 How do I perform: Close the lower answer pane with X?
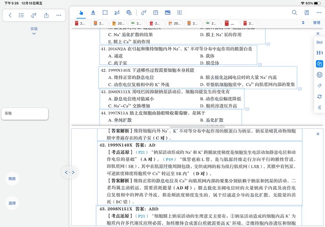(x=318, y=134)
